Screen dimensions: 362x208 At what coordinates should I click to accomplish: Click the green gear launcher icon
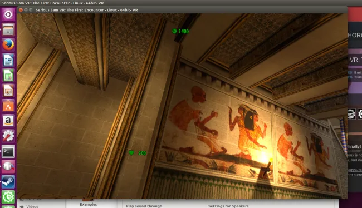pos(8,197)
